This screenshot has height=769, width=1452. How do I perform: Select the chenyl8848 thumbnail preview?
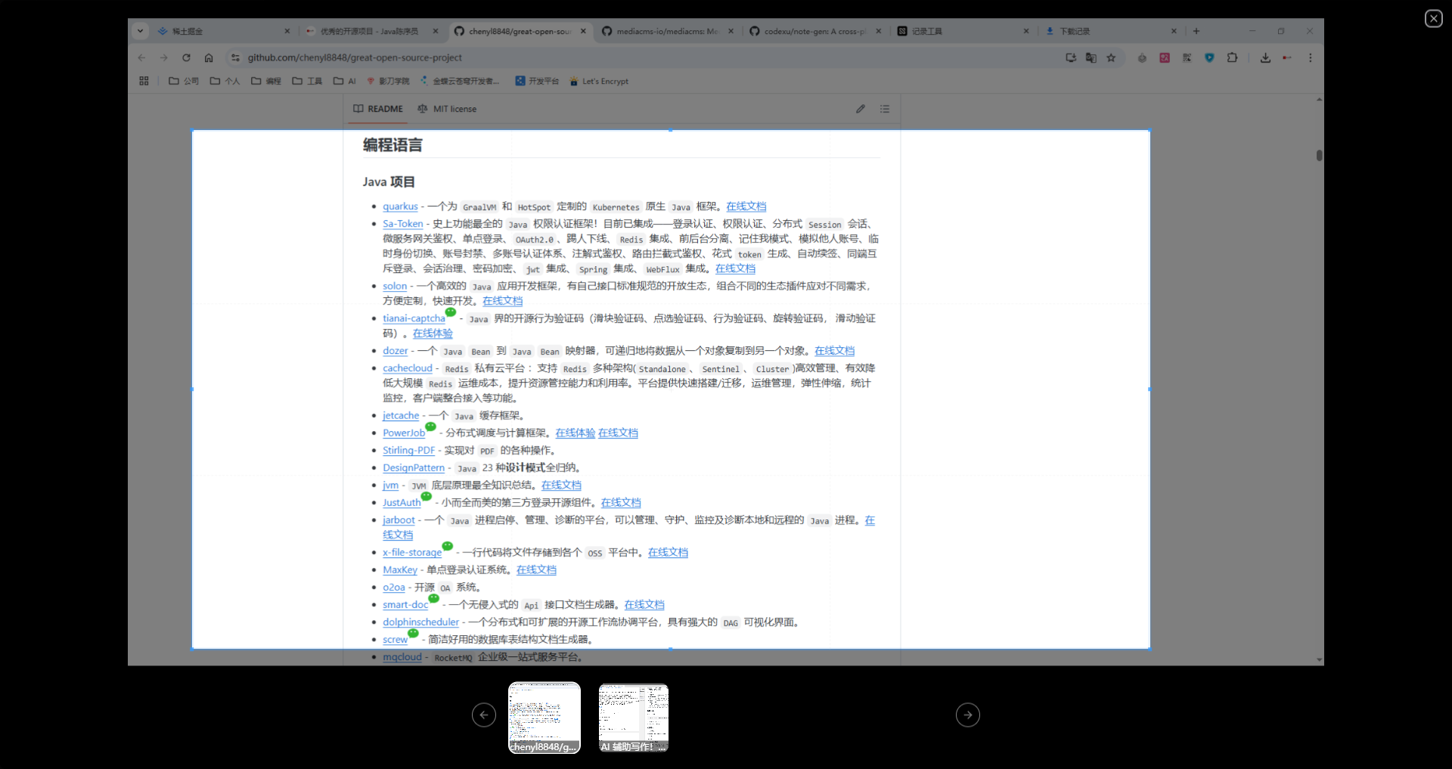[x=544, y=718]
